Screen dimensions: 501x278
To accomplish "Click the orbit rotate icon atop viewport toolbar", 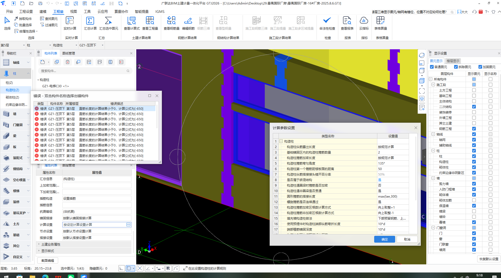I will pyautogui.click(x=422, y=55).
